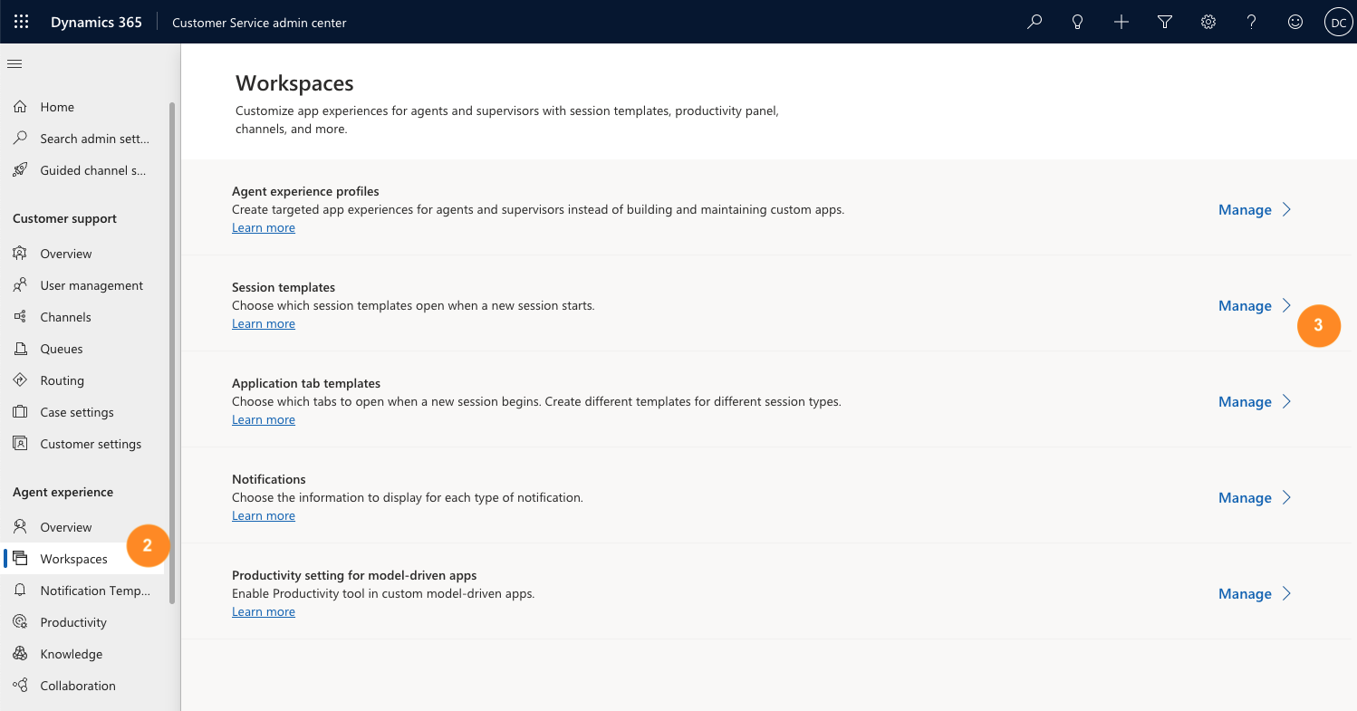The height and width of the screenshot is (711, 1357).
Task: Click the plus quick-create icon
Action: pos(1121,22)
